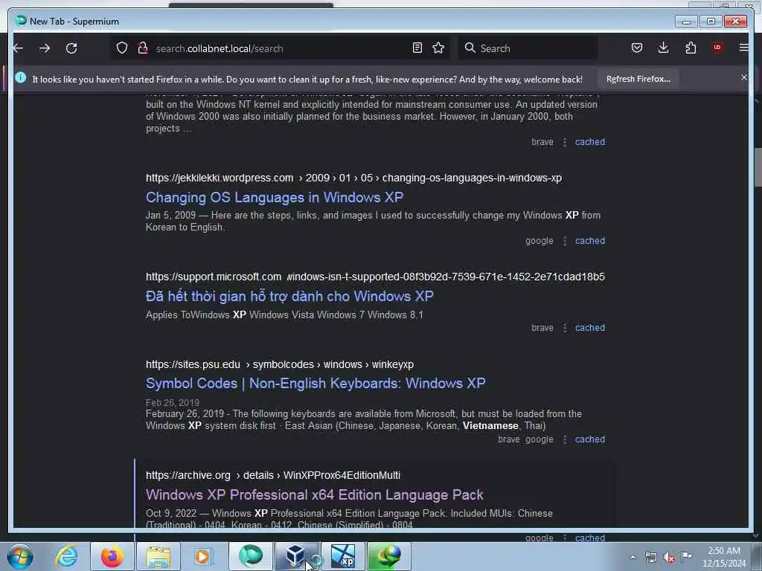This screenshot has height=571, width=762.
Task: Open the Action Center flag tray icon
Action: (x=686, y=556)
